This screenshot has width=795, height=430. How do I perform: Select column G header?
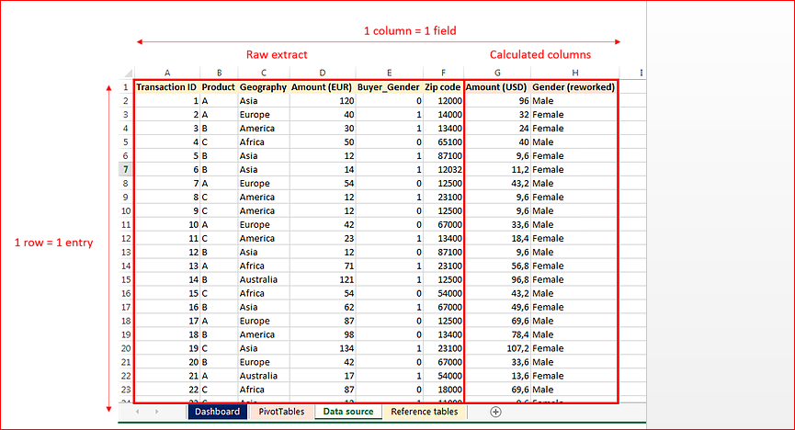[x=497, y=73]
